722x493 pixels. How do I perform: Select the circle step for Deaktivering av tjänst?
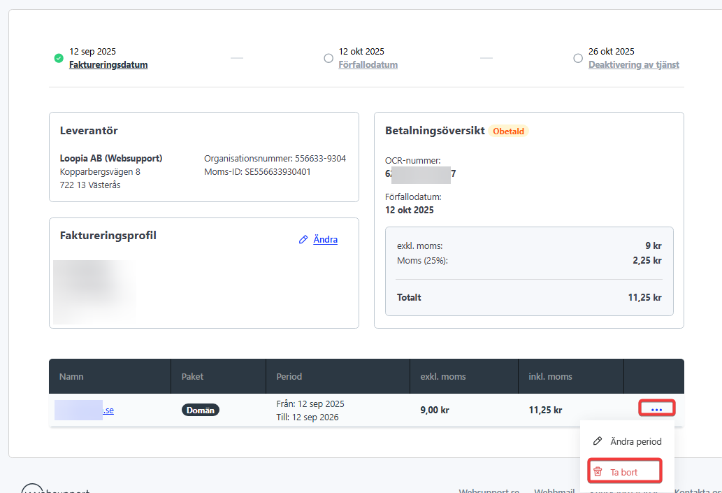pyautogui.click(x=578, y=58)
